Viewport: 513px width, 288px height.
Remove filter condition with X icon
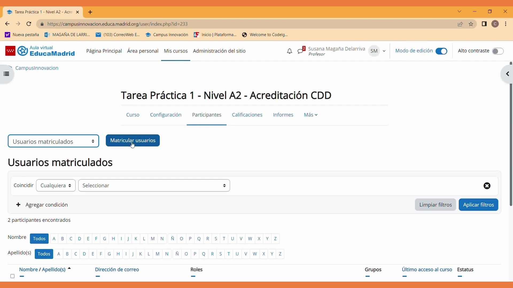point(487,186)
